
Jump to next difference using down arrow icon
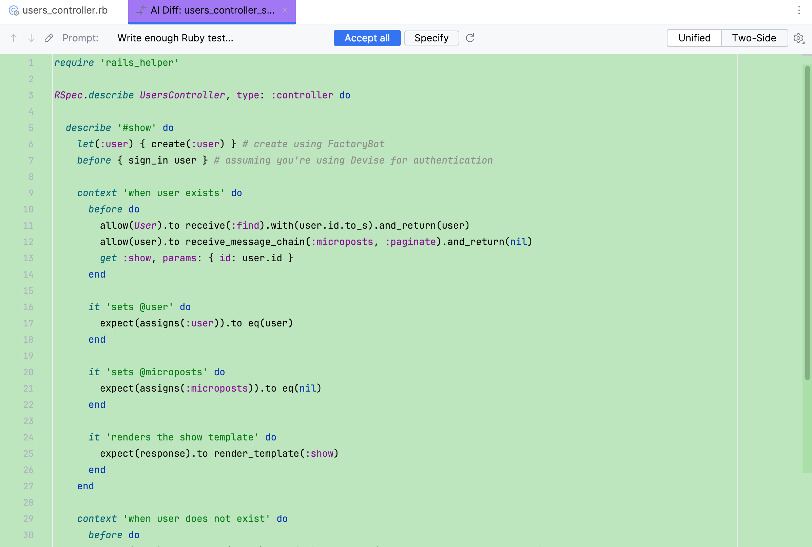31,38
